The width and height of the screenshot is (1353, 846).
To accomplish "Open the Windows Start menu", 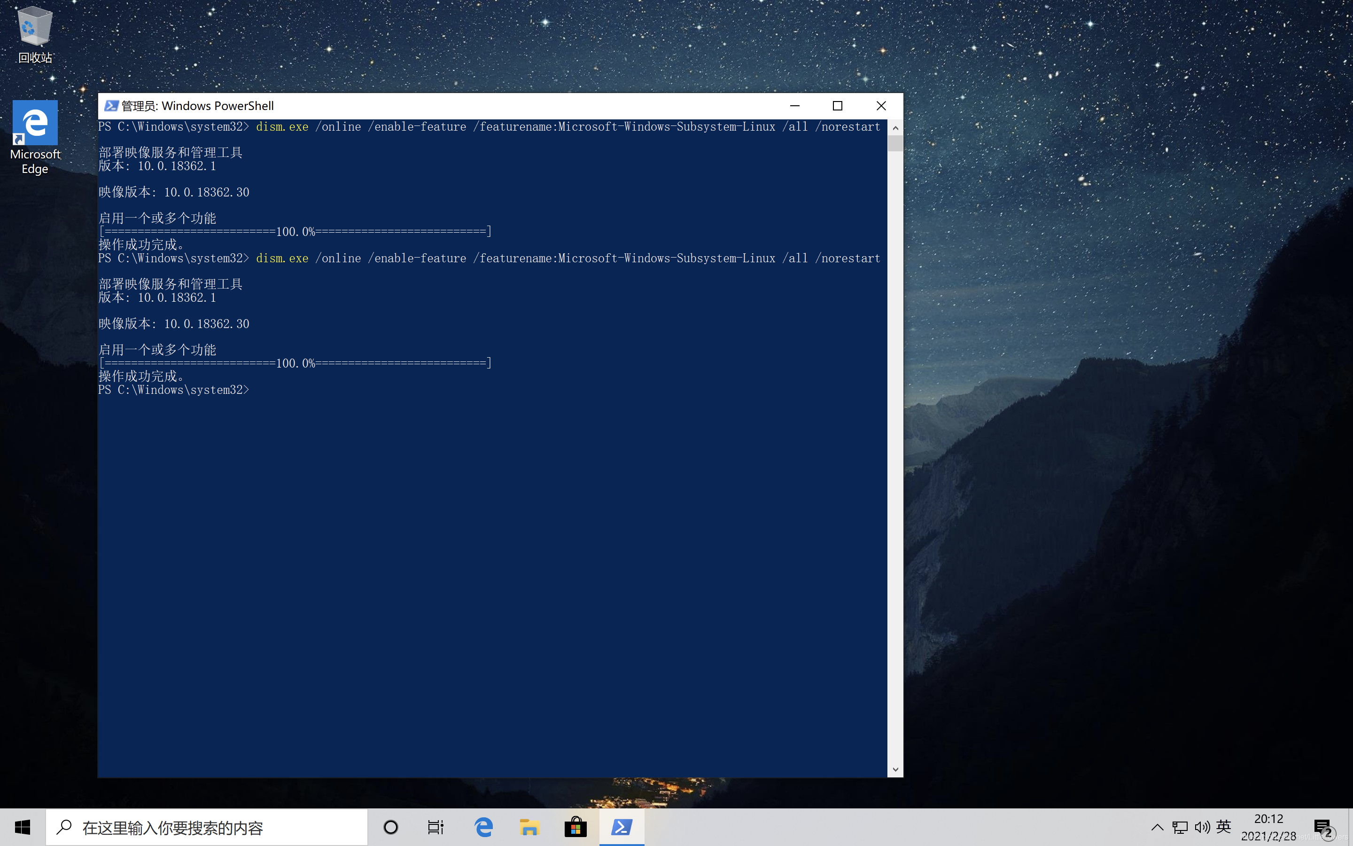I will tap(23, 827).
